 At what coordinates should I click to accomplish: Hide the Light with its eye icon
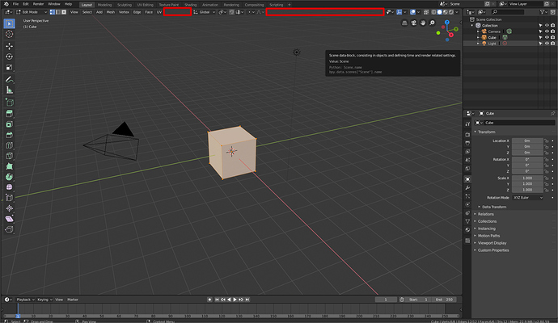pos(547,44)
